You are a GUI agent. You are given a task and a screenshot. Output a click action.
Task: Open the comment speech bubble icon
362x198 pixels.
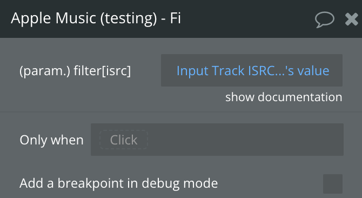coord(324,19)
